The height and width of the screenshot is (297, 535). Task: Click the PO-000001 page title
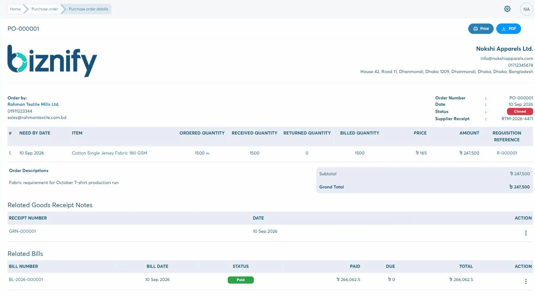23,29
